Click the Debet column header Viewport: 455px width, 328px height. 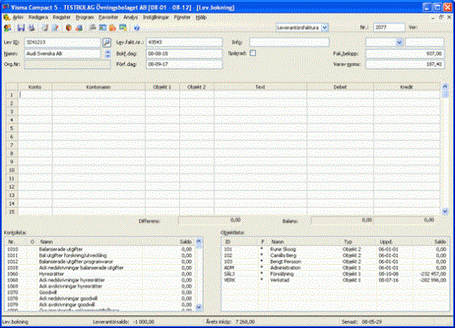click(x=340, y=87)
